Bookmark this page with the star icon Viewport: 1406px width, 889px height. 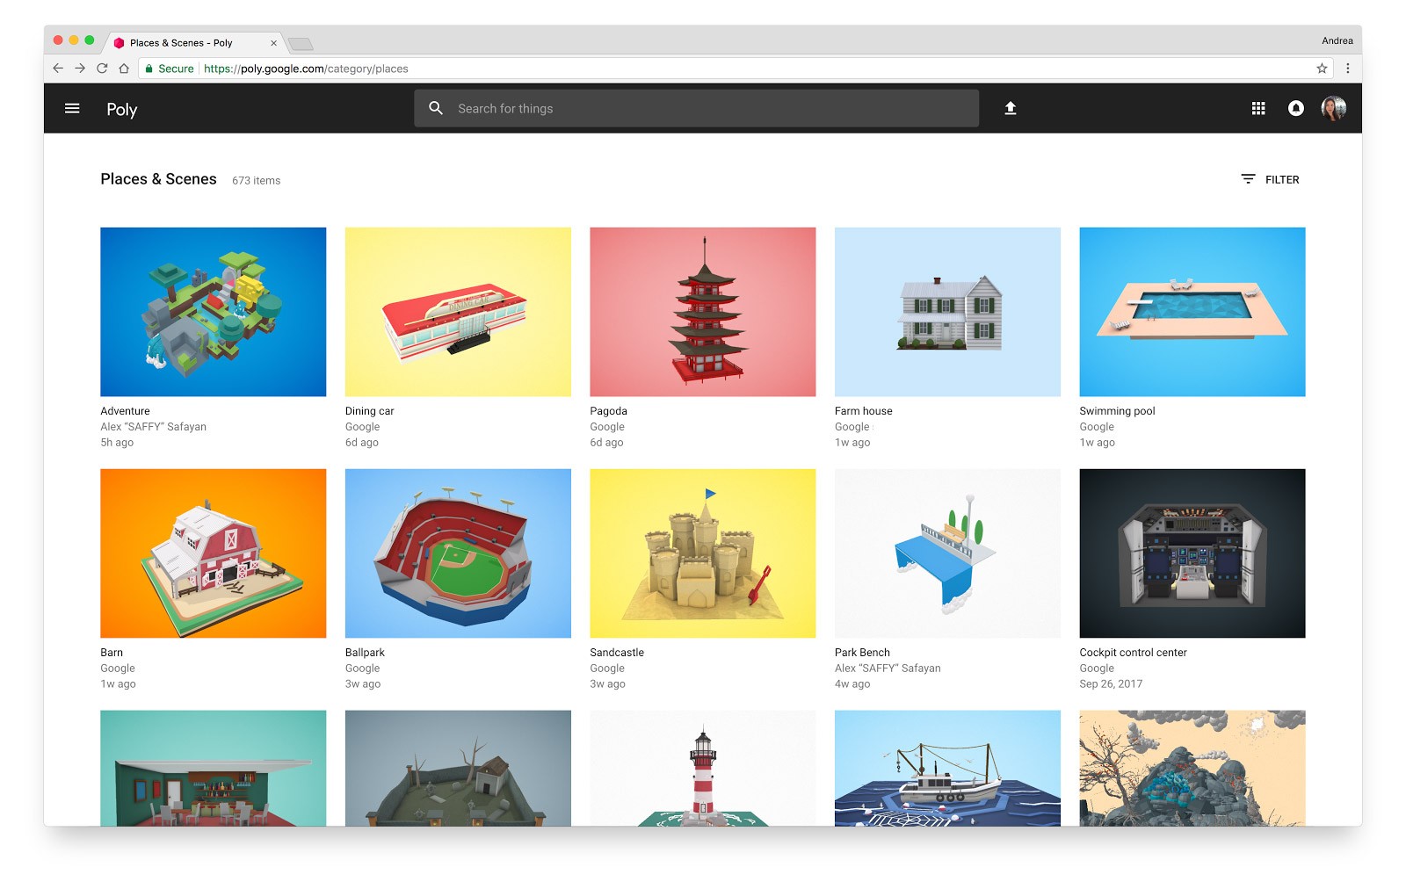tap(1322, 69)
